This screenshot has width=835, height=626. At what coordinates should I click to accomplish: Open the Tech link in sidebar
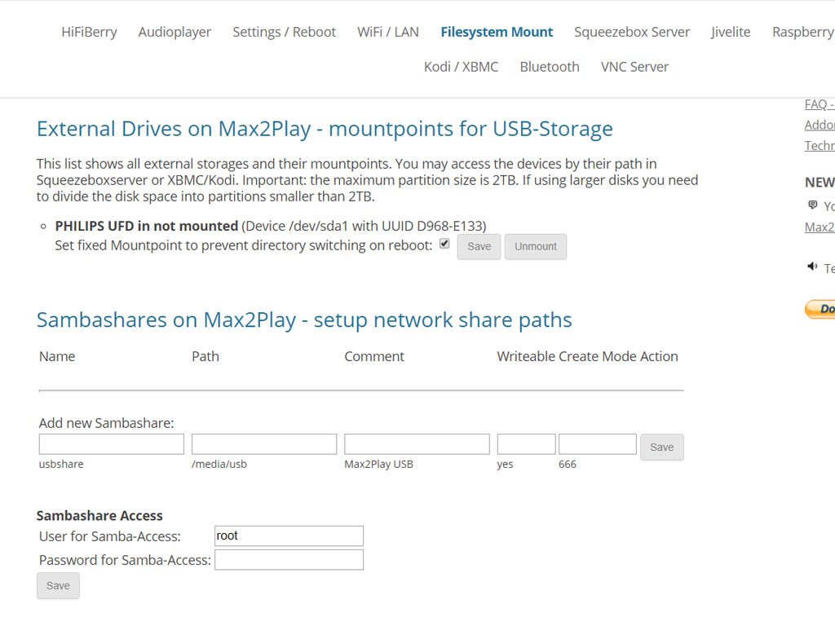tap(819, 146)
